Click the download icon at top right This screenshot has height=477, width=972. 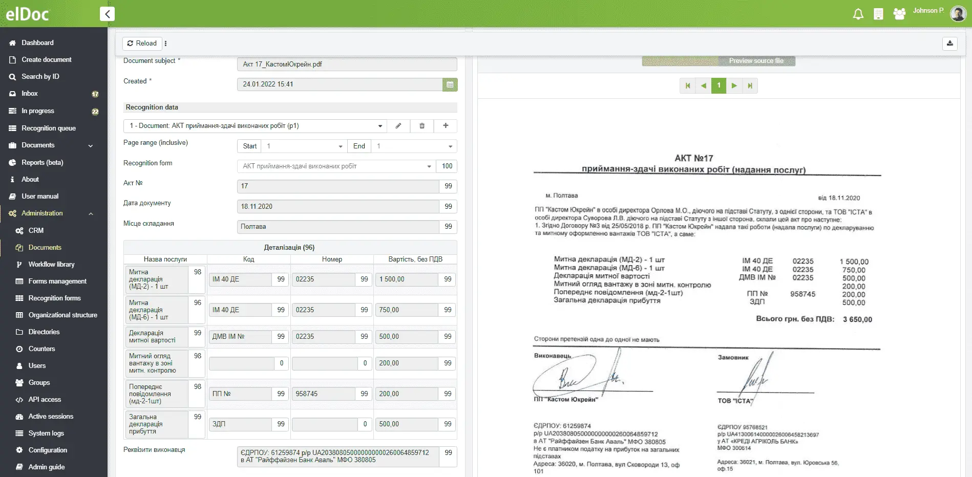[x=949, y=44]
